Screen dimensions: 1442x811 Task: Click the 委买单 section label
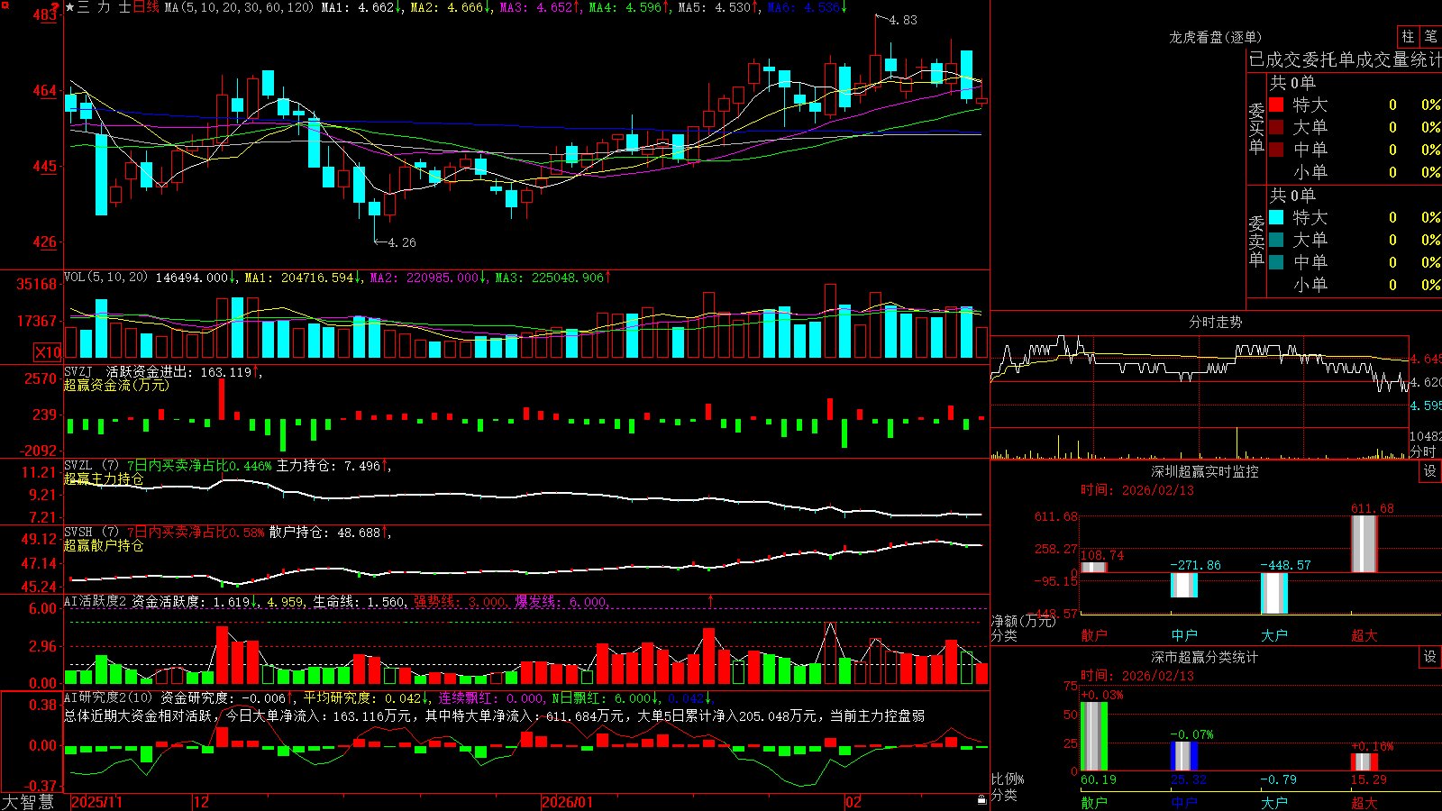1256,128
